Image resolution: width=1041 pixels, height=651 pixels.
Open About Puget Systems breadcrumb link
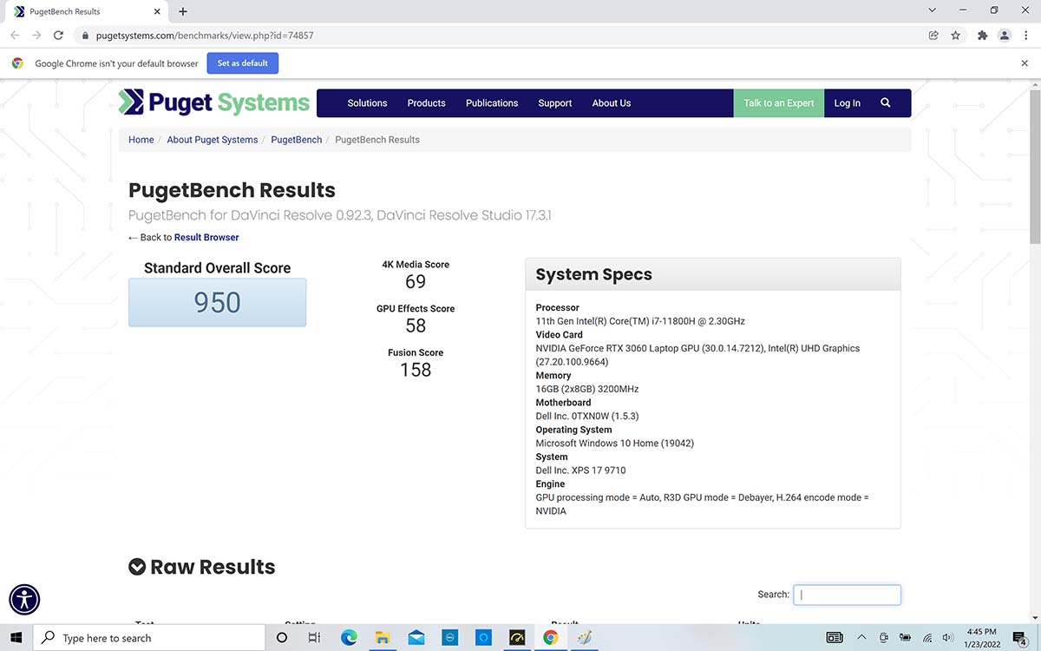tap(213, 139)
